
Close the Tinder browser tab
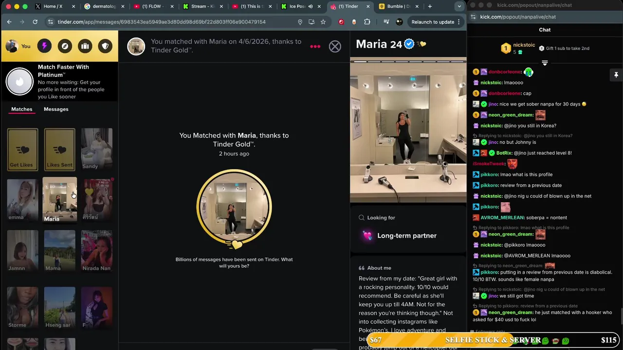coord(368,6)
